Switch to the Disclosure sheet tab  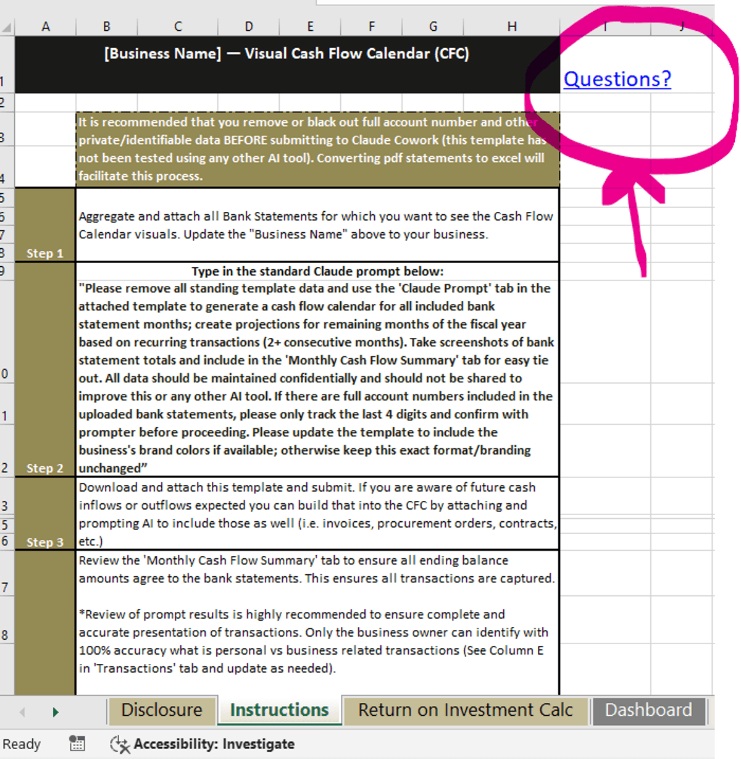162,710
